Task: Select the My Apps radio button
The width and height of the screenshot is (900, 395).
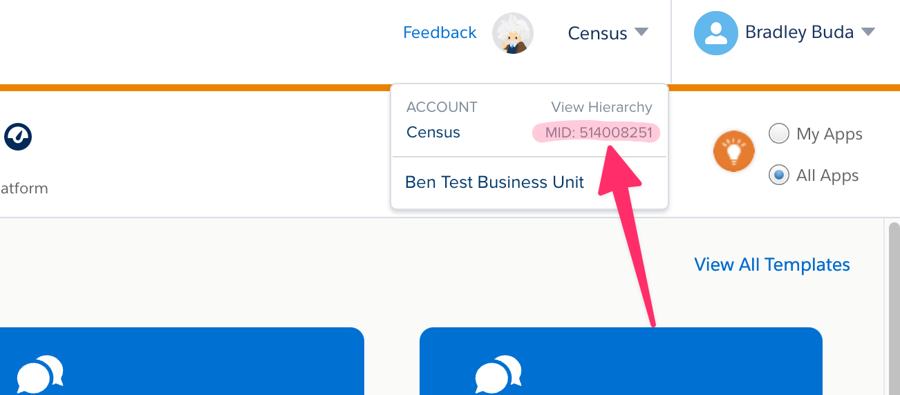Action: tap(779, 134)
